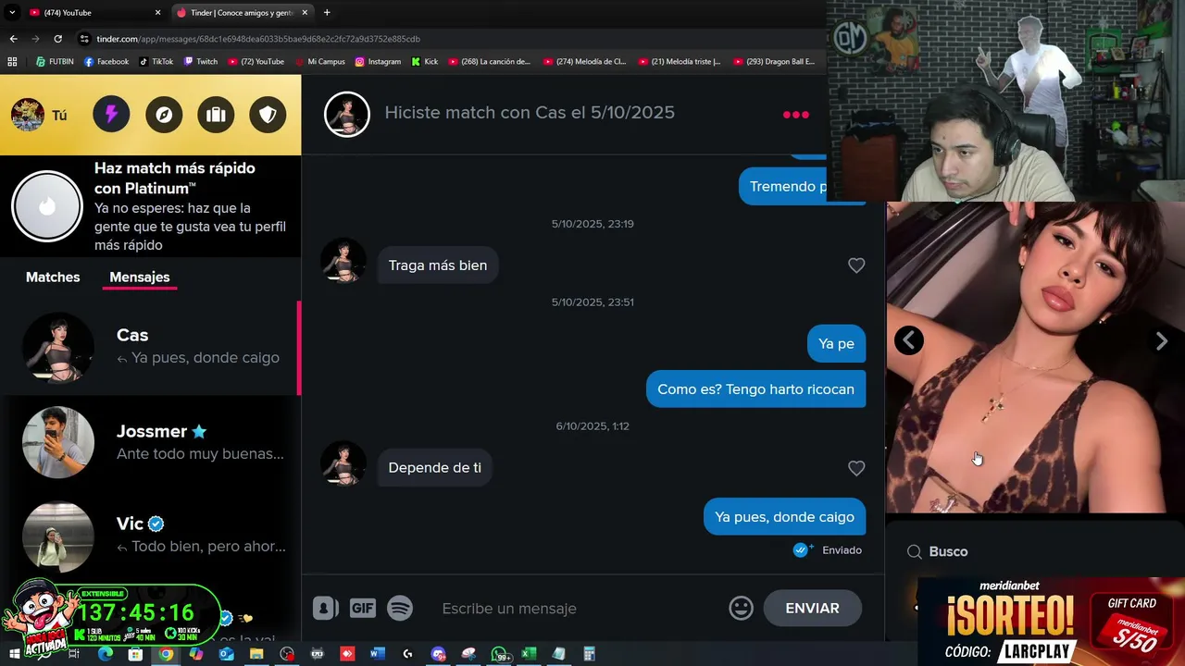
Task: Open the FUTBIN bookmark
Action: pyautogui.click(x=55, y=62)
